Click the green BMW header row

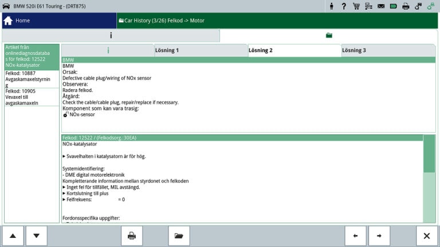[248, 60]
